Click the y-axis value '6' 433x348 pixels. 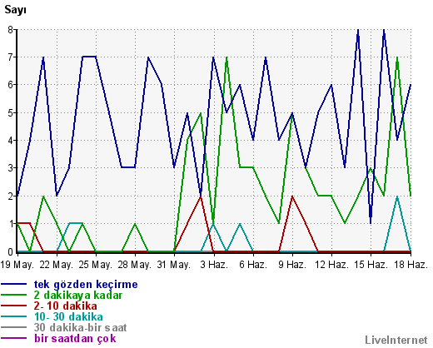click(x=11, y=85)
